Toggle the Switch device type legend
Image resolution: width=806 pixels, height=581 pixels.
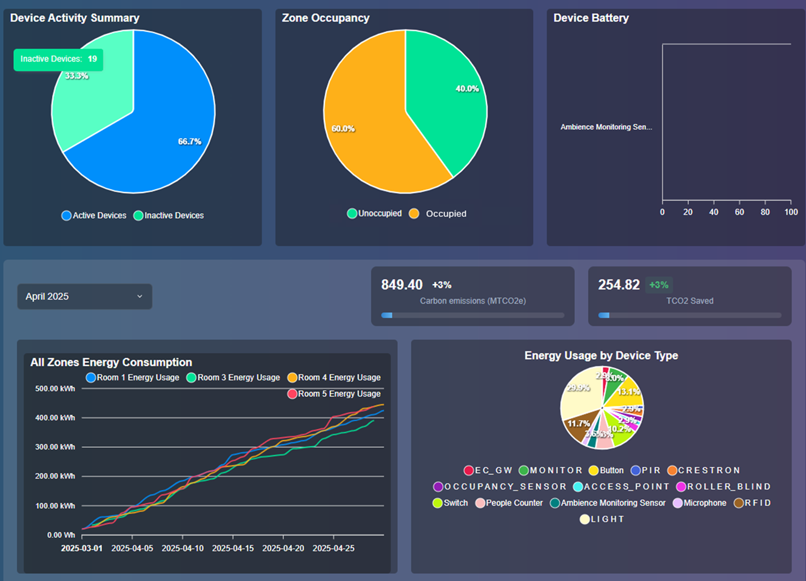(451, 503)
